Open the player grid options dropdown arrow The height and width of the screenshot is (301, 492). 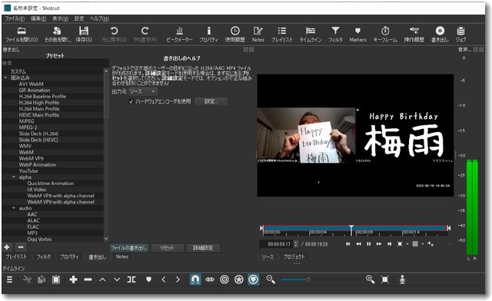[x=422, y=244]
